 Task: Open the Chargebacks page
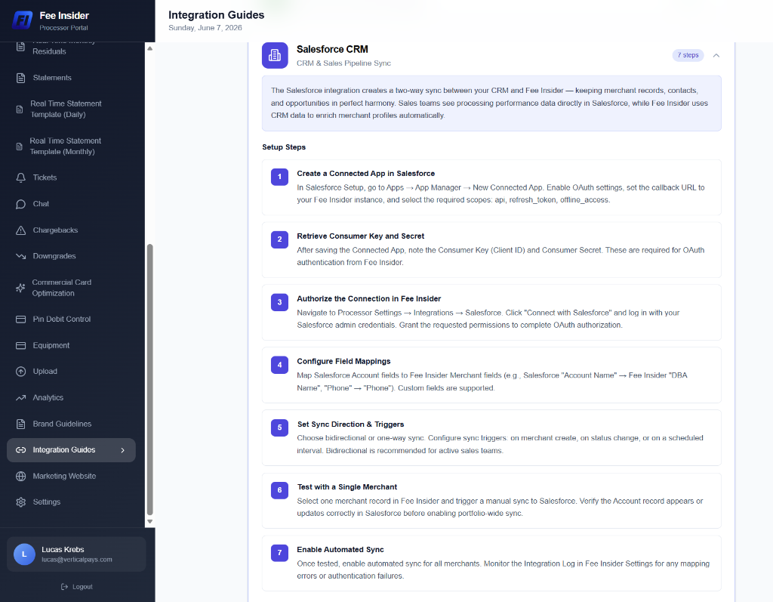coord(71,230)
